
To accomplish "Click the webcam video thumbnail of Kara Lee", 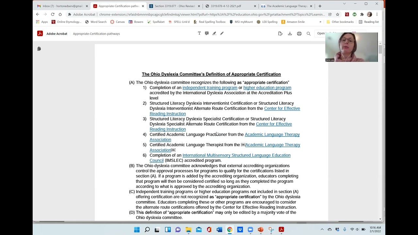I will [351, 47].
